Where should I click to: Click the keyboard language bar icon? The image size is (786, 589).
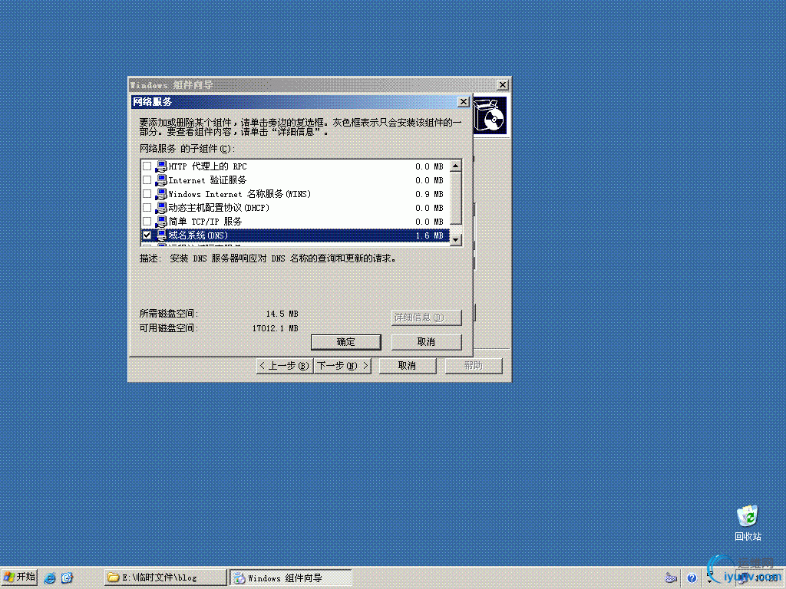coord(671,578)
